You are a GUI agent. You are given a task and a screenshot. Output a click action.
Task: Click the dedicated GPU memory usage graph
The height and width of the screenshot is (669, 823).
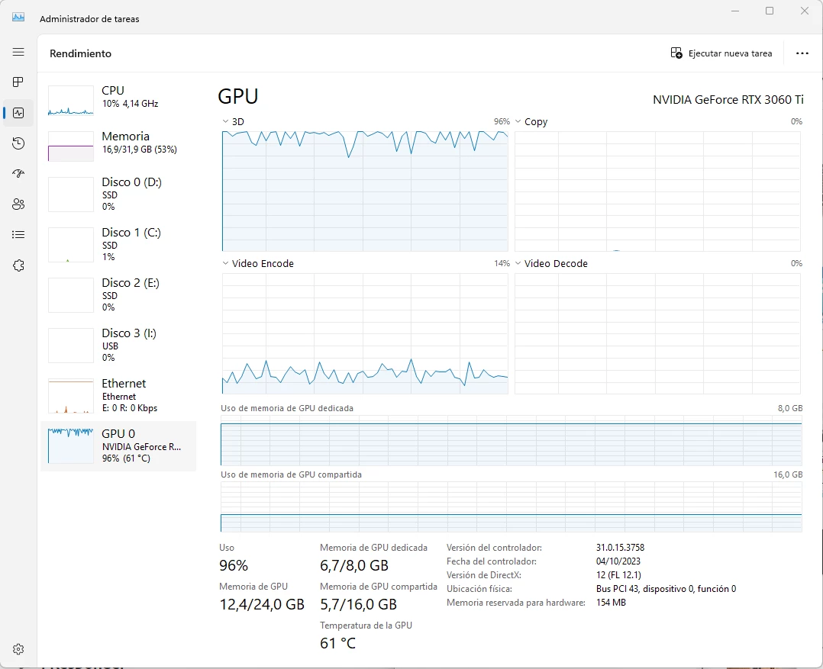512,440
